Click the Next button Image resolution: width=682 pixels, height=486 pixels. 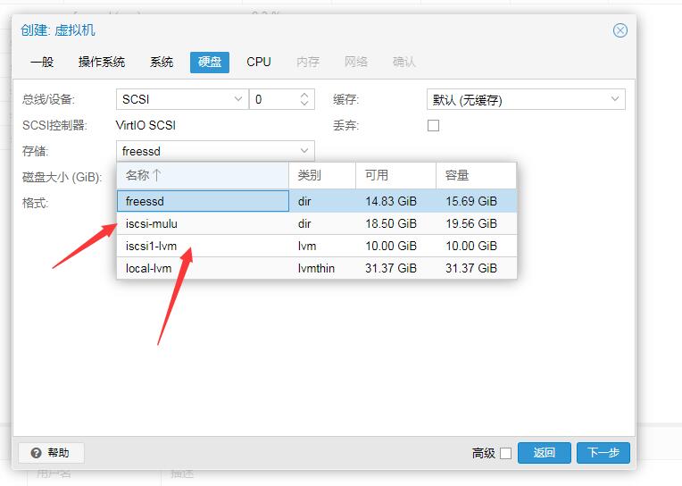pos(603,453)
